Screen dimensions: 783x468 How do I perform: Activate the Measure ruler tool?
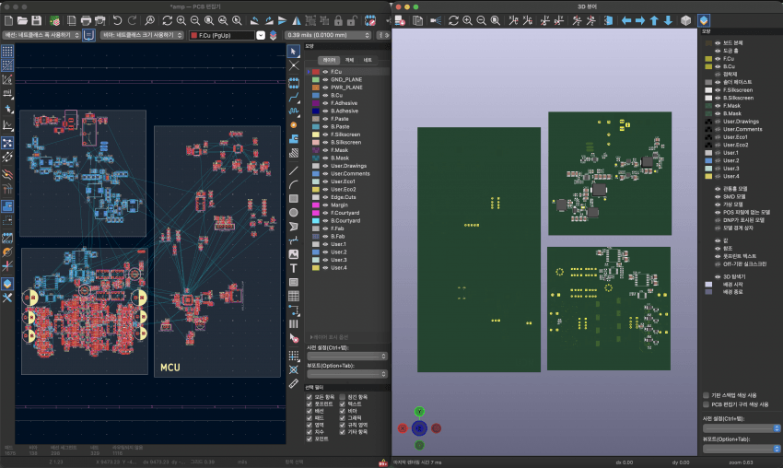tap(294, 383)
